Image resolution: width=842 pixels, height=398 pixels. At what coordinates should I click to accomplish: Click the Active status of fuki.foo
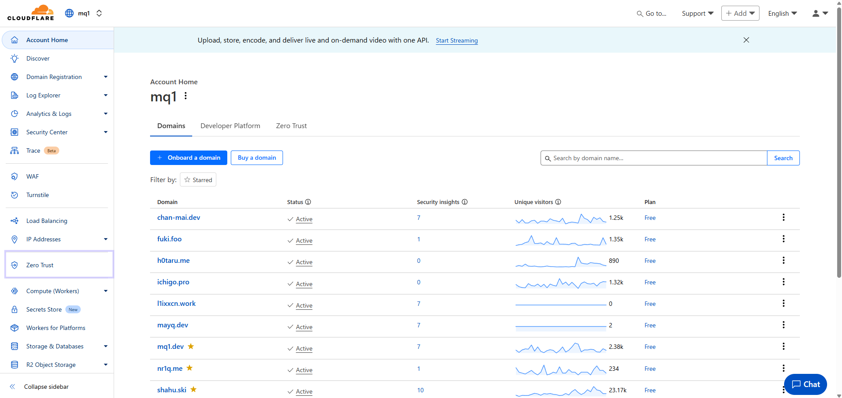click(x=304, y=240)
